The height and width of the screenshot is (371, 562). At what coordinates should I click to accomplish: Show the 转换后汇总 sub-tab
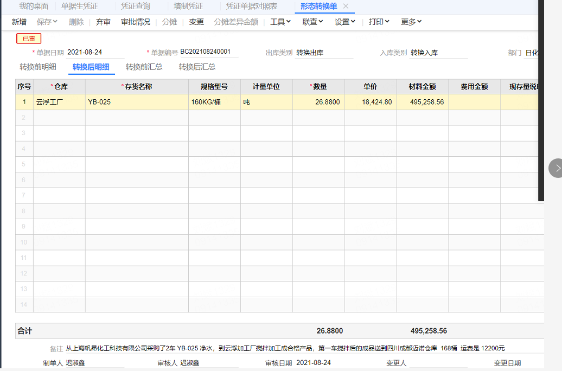pos(197,67)
